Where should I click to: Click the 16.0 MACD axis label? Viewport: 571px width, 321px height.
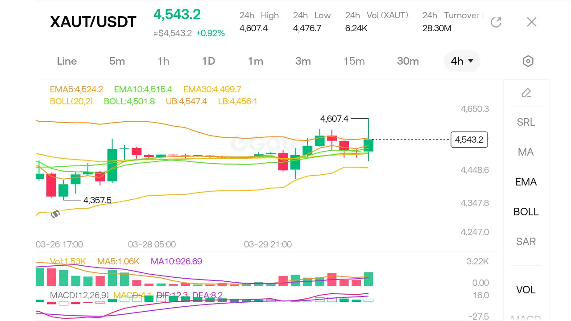481,295
